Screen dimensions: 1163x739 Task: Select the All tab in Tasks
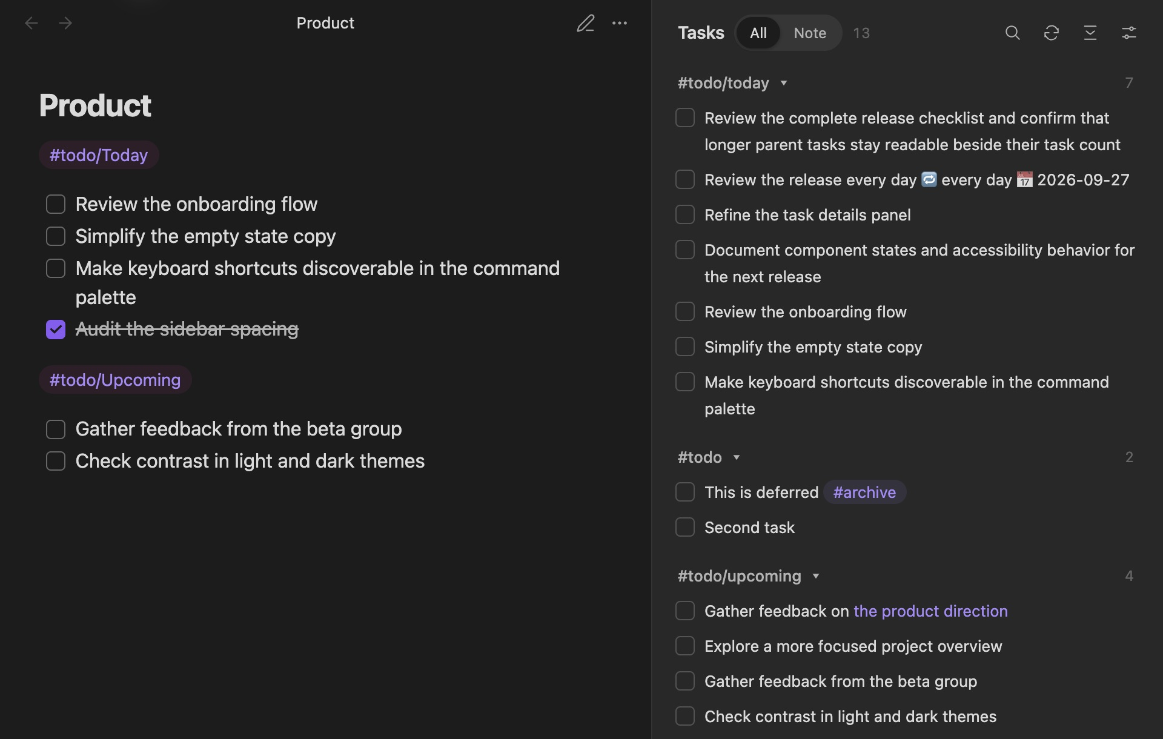[758, 33]
